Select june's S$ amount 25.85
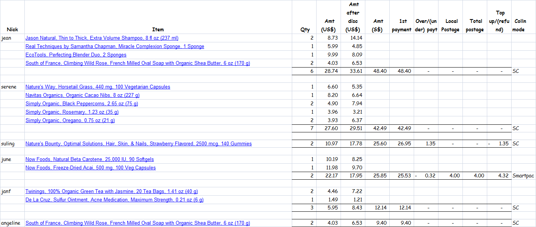 click(378, 176)
